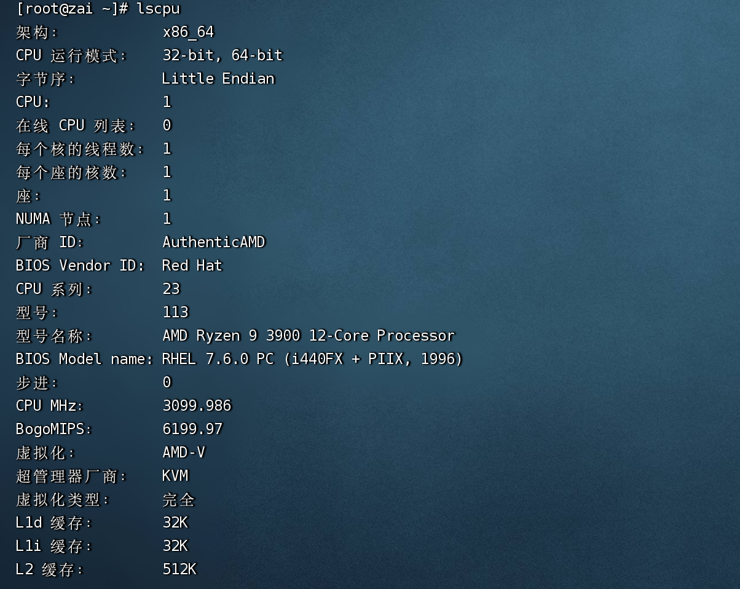
Task: Click the L1d cache 32K value
Action: [x=175, y=523]
